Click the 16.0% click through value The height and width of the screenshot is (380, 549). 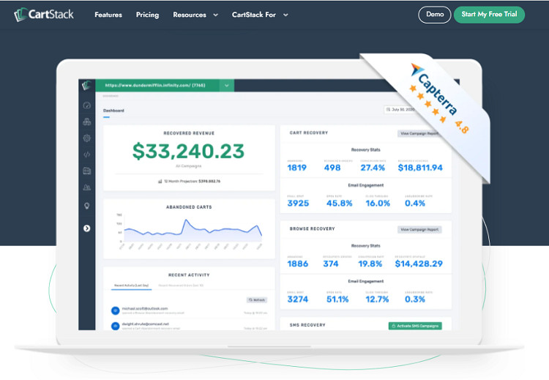click(378, 203)
